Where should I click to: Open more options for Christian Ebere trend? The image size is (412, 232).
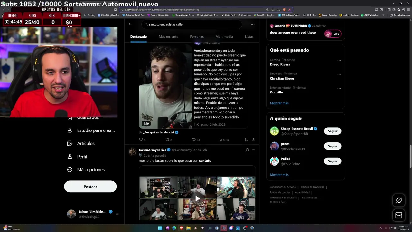[339, 74]
